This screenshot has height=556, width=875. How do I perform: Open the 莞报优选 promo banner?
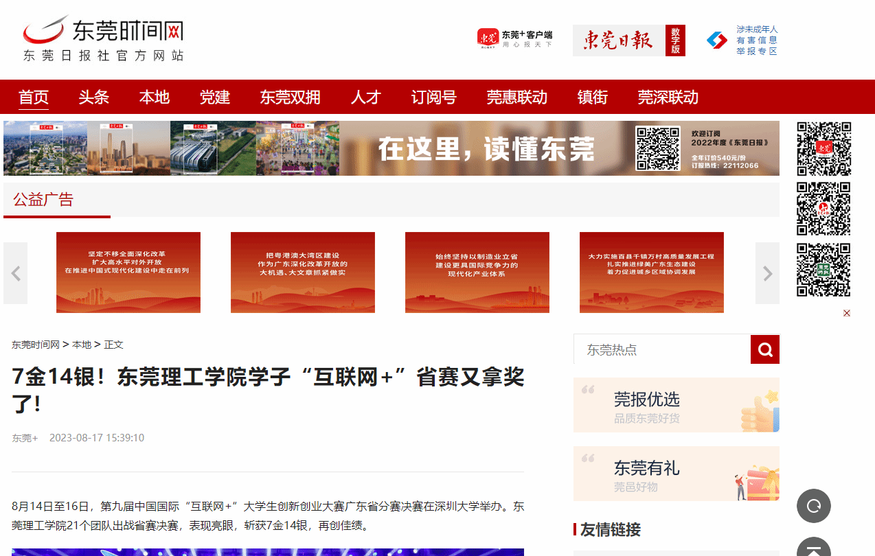tap(677, 405)
